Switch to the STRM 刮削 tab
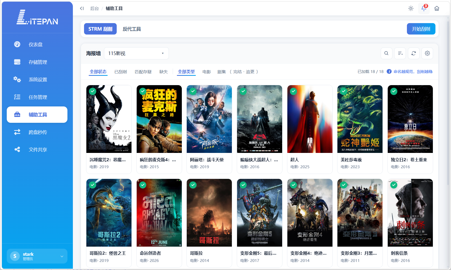 tap(100, 29)
